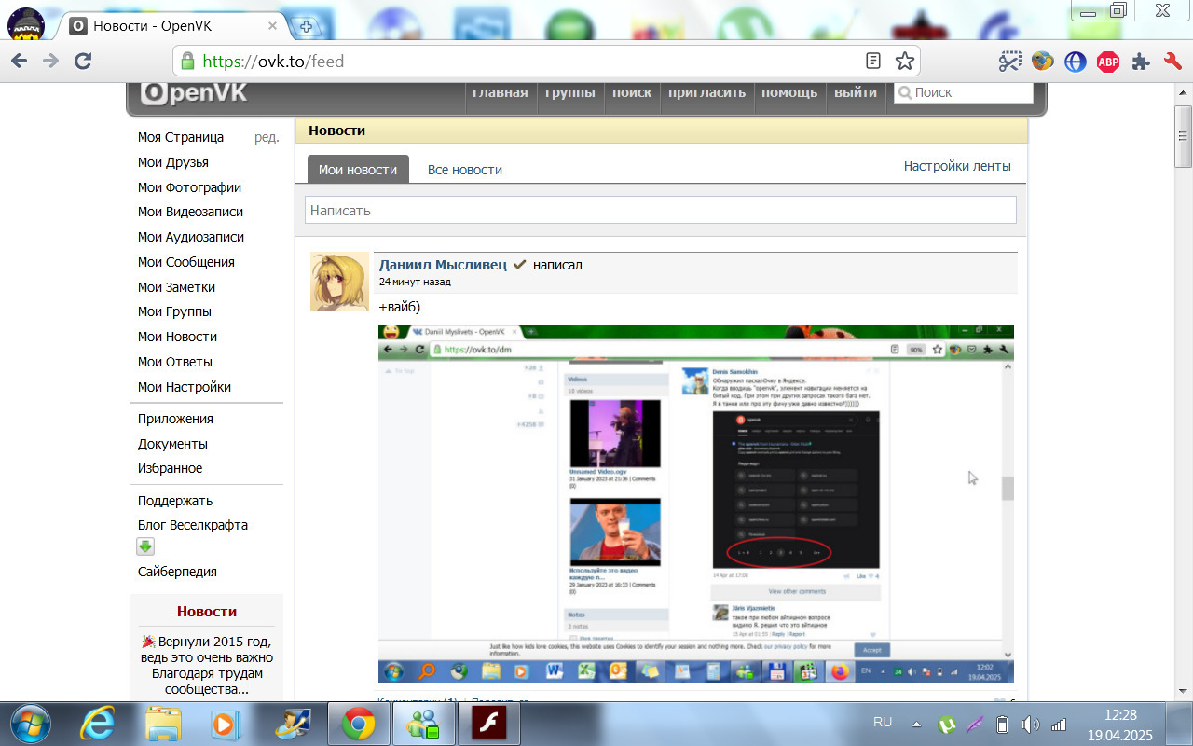Open Windows Explorer folder in taskbar
This screenshot has width=1193, height=746.
(x=163, y=724)
